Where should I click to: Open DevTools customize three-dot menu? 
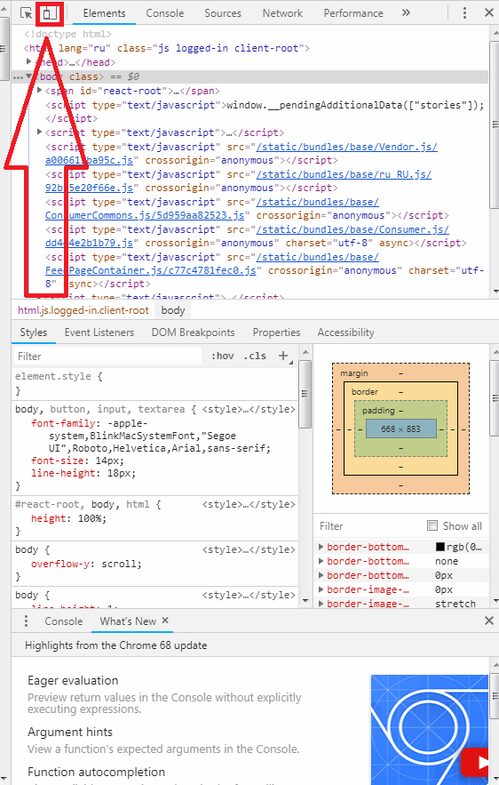click(464, 13)
